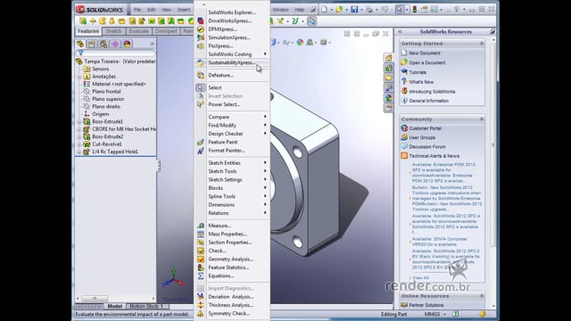Click the Partner Solutions link
571x321 pixels.
pyautogui.click(x=426, y=305)
